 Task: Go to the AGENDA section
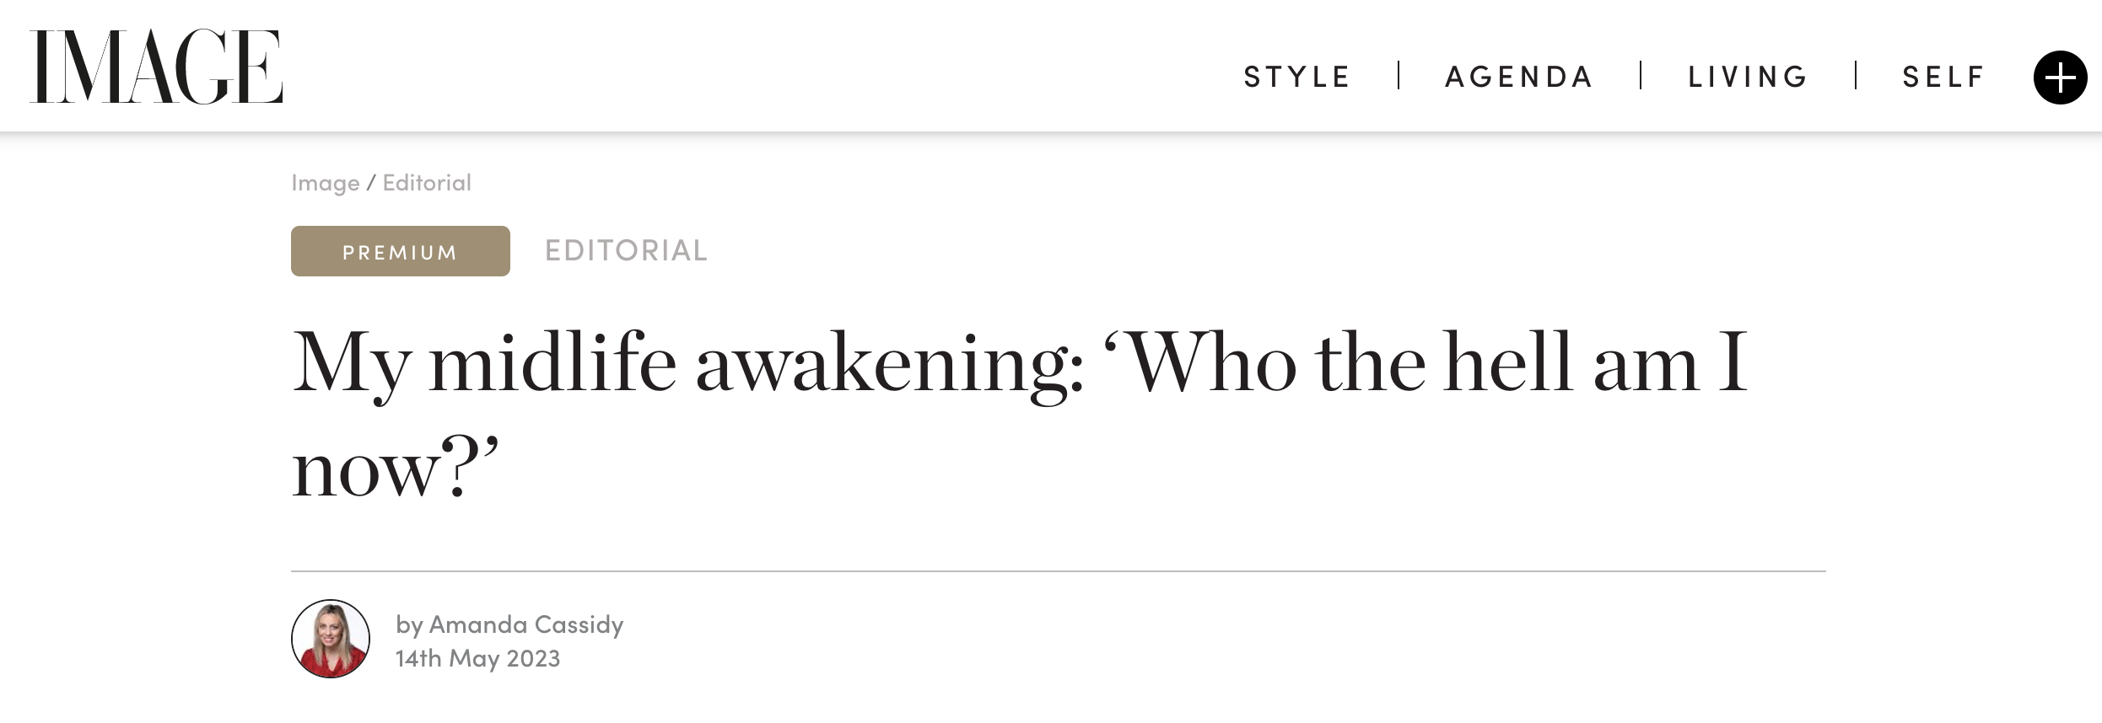point(1519,77)
